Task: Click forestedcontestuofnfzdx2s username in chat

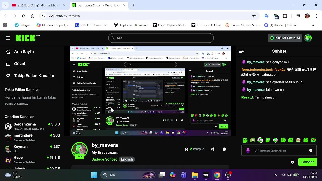Action: 264,70
